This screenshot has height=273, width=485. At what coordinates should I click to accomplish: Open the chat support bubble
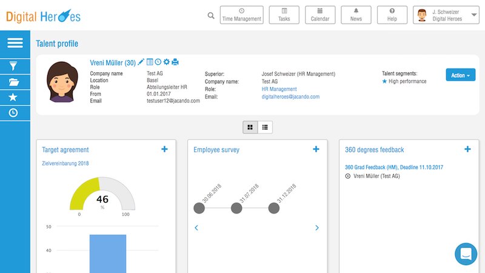point(466,254)
